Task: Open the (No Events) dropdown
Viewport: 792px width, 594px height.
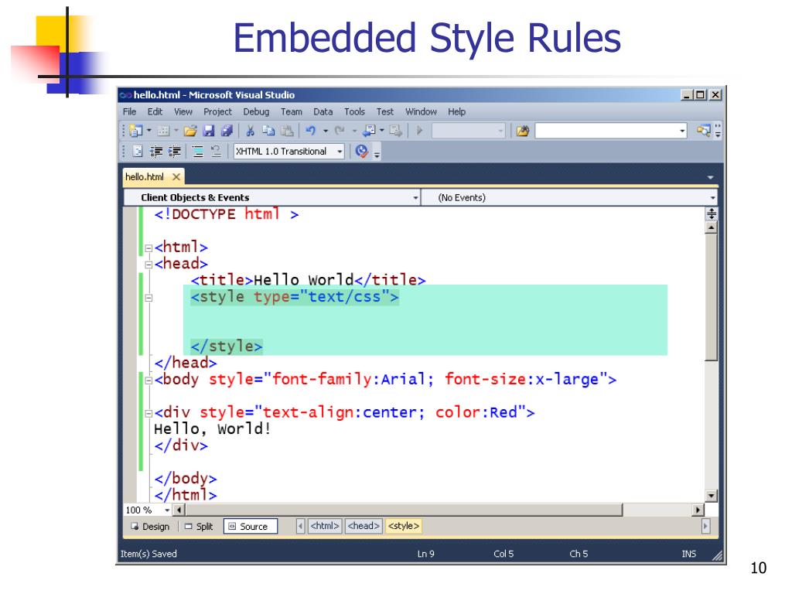Action: [x=569, y=197]
